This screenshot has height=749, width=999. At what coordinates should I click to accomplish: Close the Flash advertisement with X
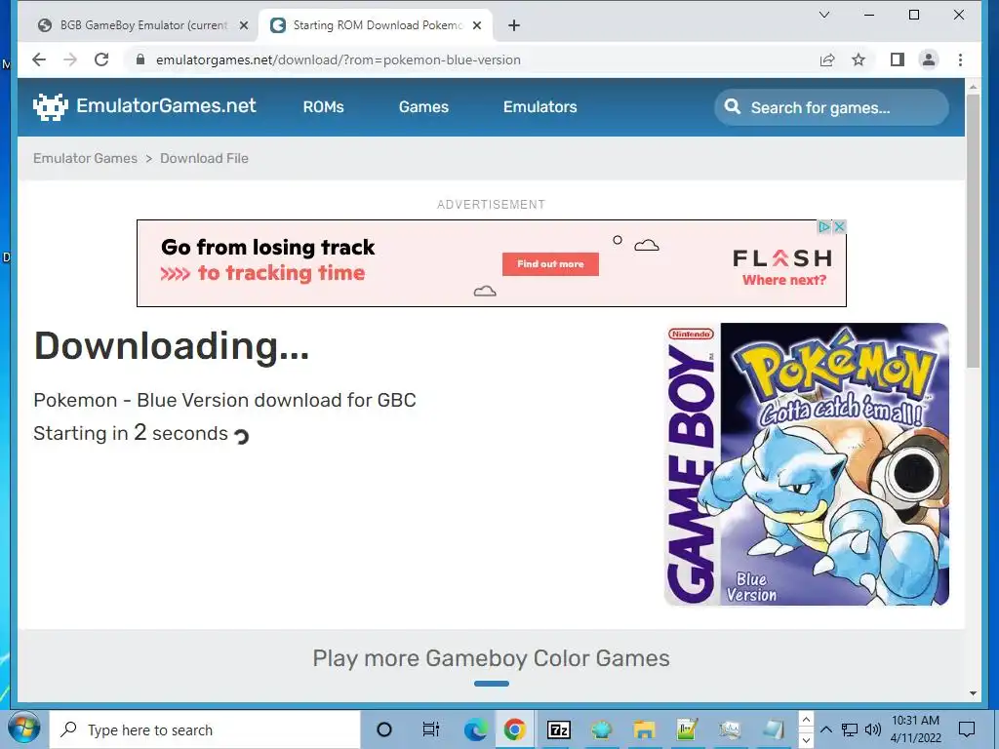point(840,226)
